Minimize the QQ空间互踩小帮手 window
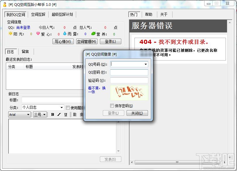Viewport: 237px width, 171px height. (209, 4)
